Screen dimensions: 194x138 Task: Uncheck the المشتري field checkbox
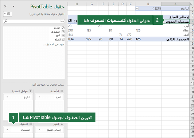[63, 32]
